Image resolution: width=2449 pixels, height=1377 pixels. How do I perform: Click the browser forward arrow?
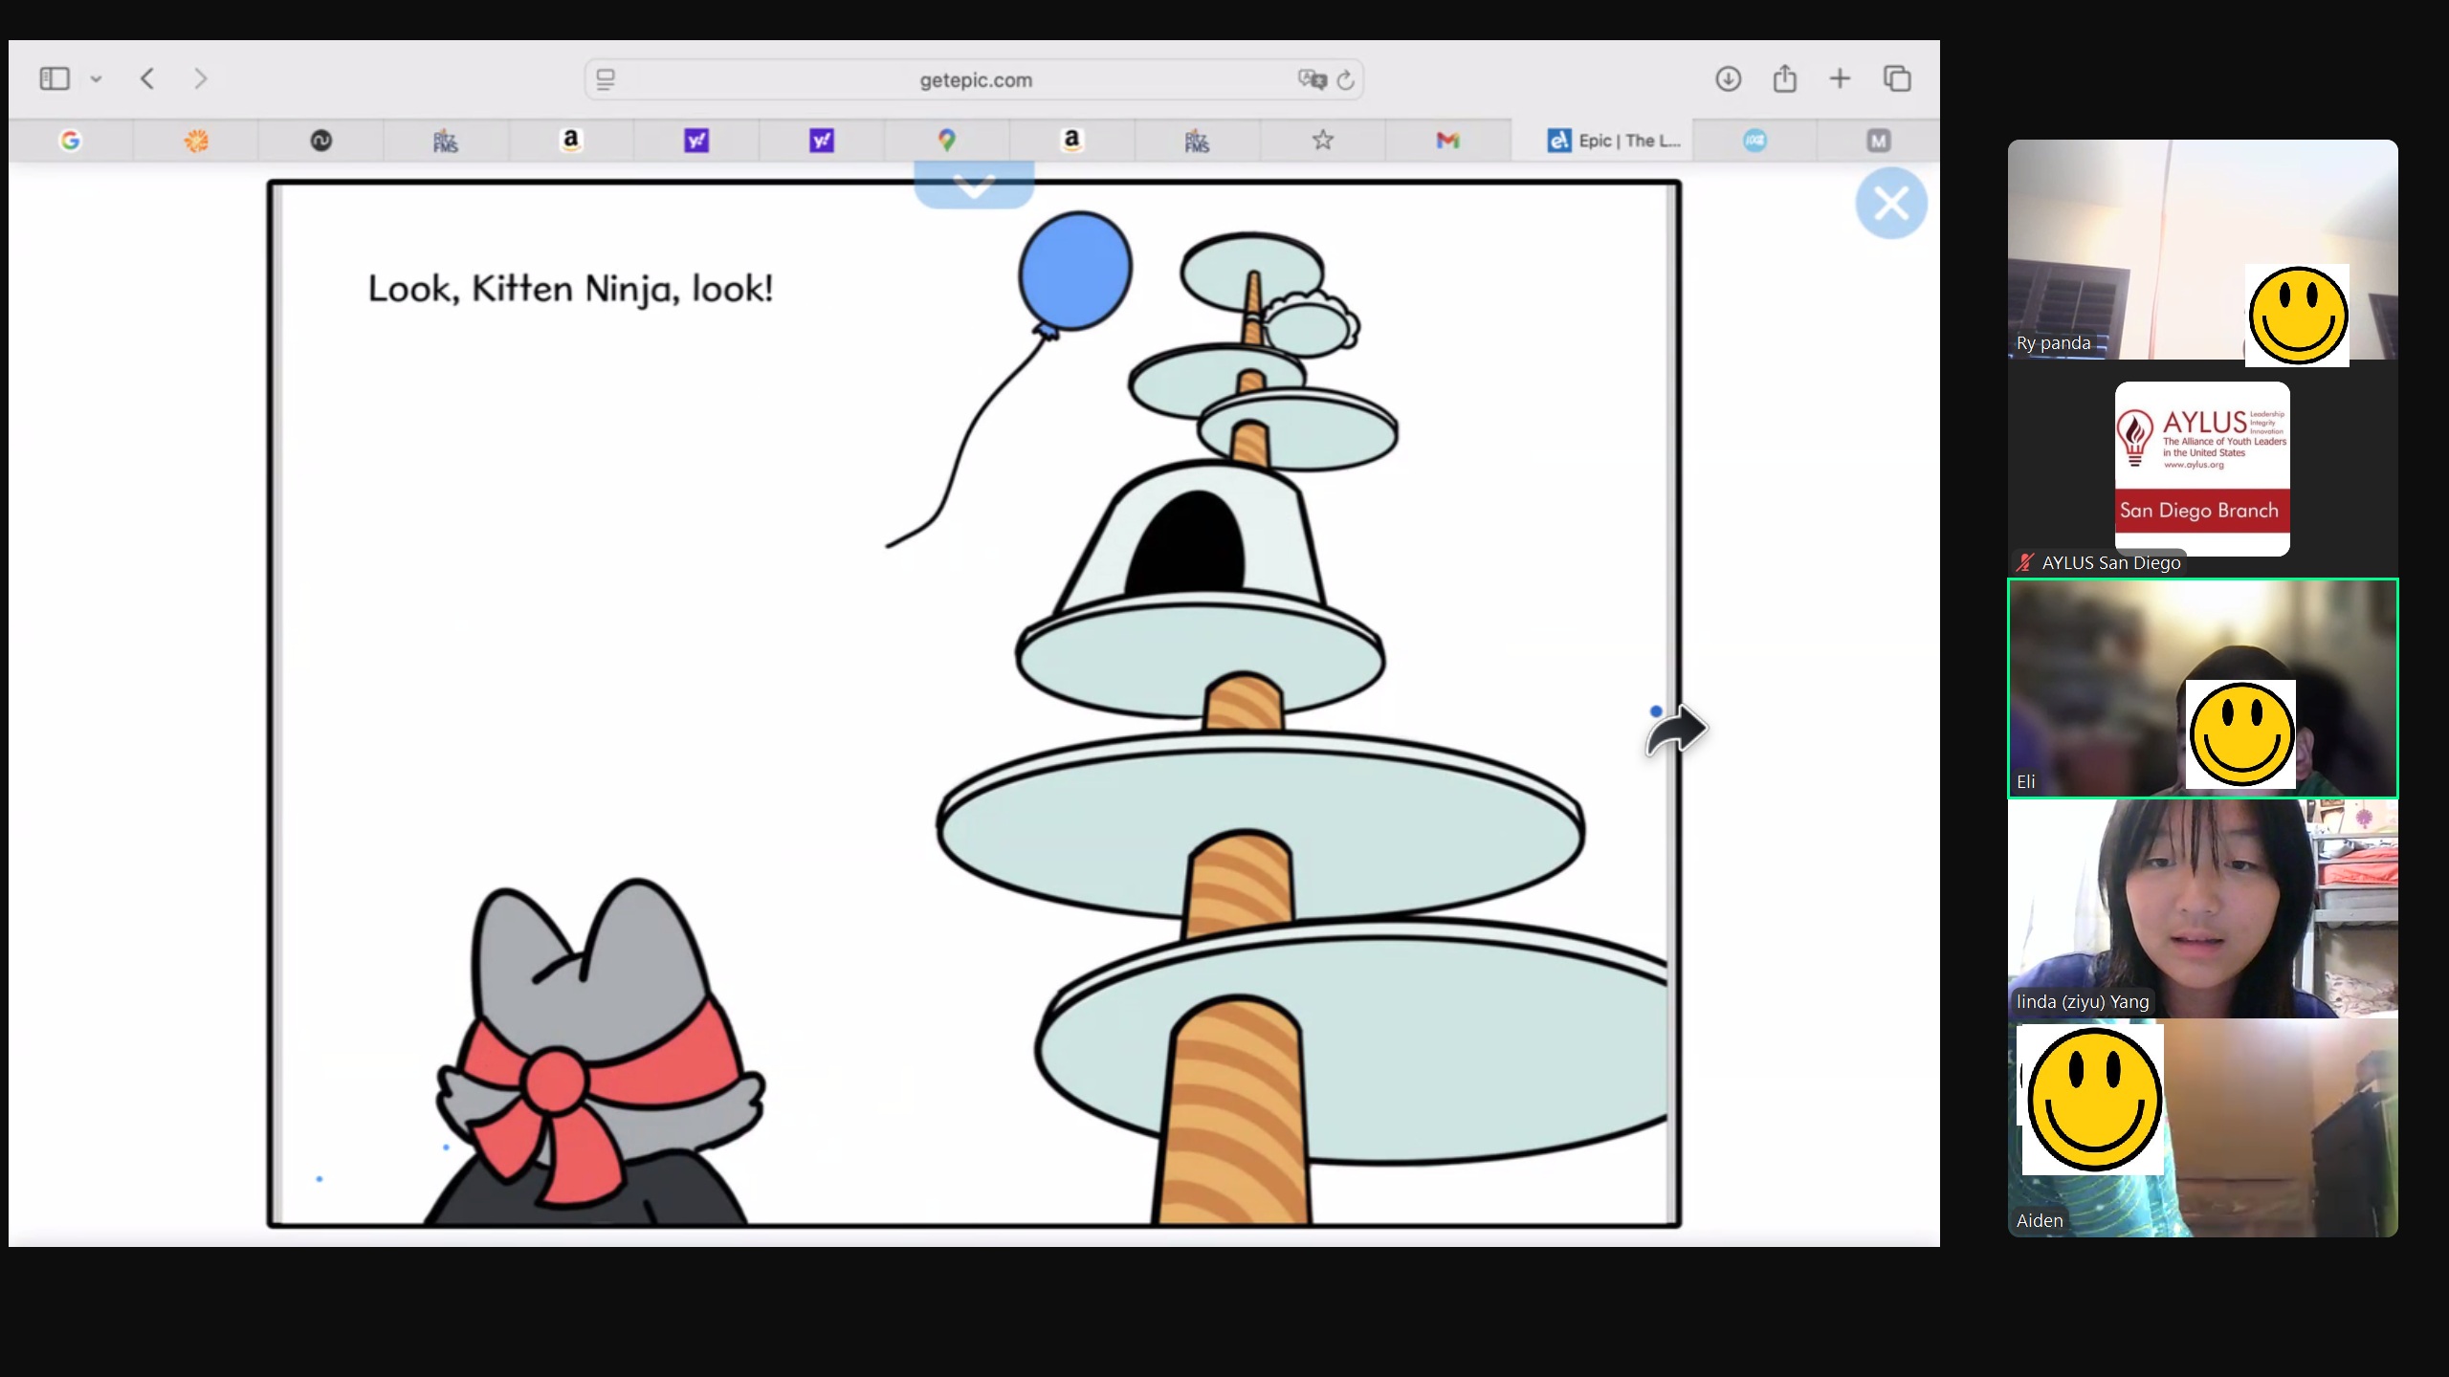pos(200,78)
